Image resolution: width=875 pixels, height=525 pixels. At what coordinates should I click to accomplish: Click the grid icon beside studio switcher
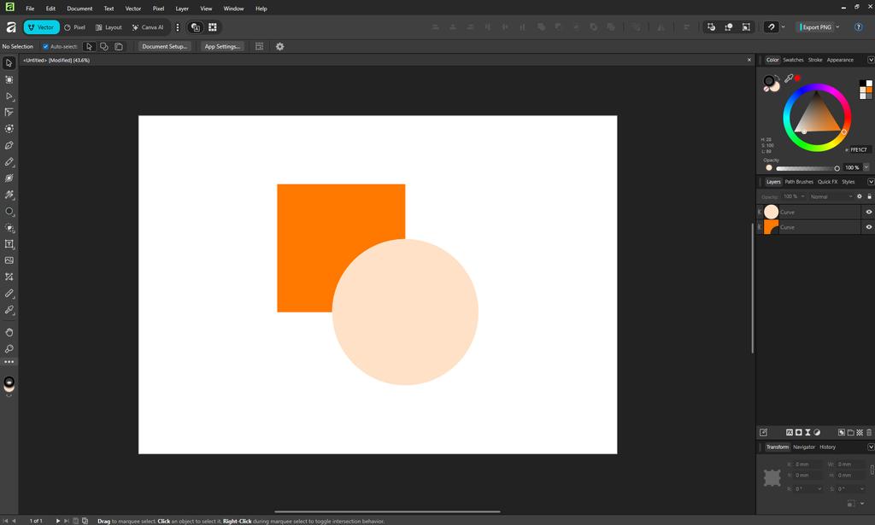[213, 27]
